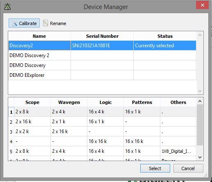Click the Rename pencil icon
Image resolution: width=212 pixels, height=182 pixels.
[46, 23]
